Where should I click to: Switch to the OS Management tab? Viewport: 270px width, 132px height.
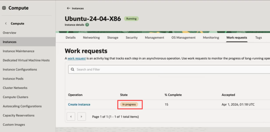pos(183,38)
